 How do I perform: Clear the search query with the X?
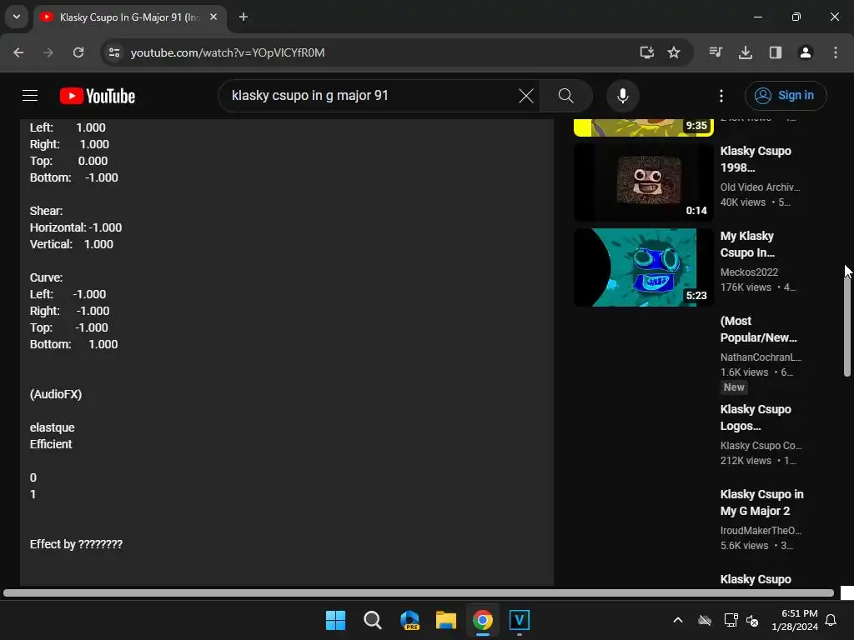click(x=526, y=96)
